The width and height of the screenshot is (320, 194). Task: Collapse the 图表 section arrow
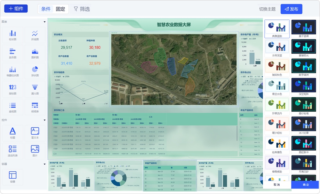(44, 22)
